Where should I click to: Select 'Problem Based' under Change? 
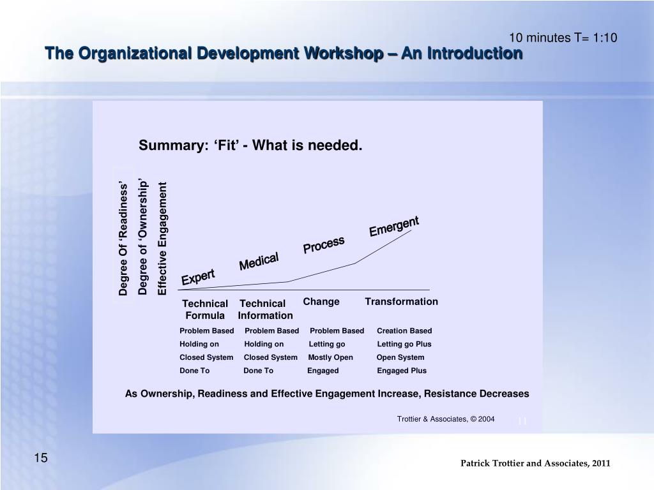[337, 331]
